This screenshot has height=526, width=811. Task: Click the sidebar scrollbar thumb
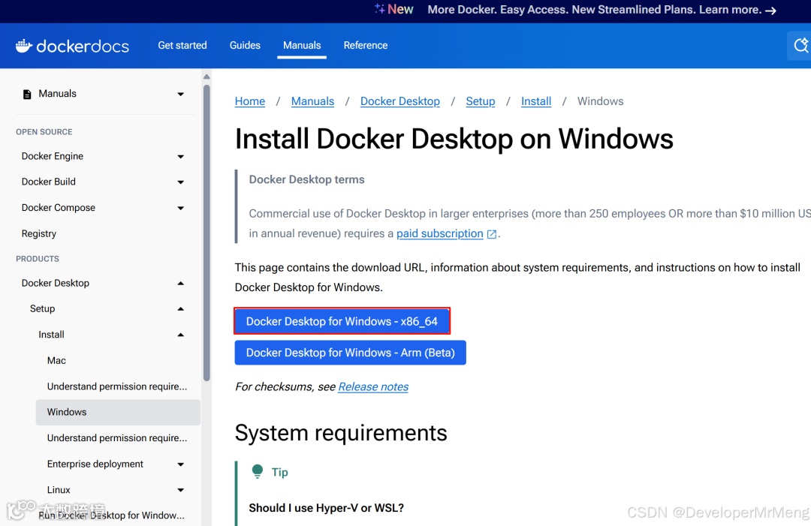click(x=207, y=233)
